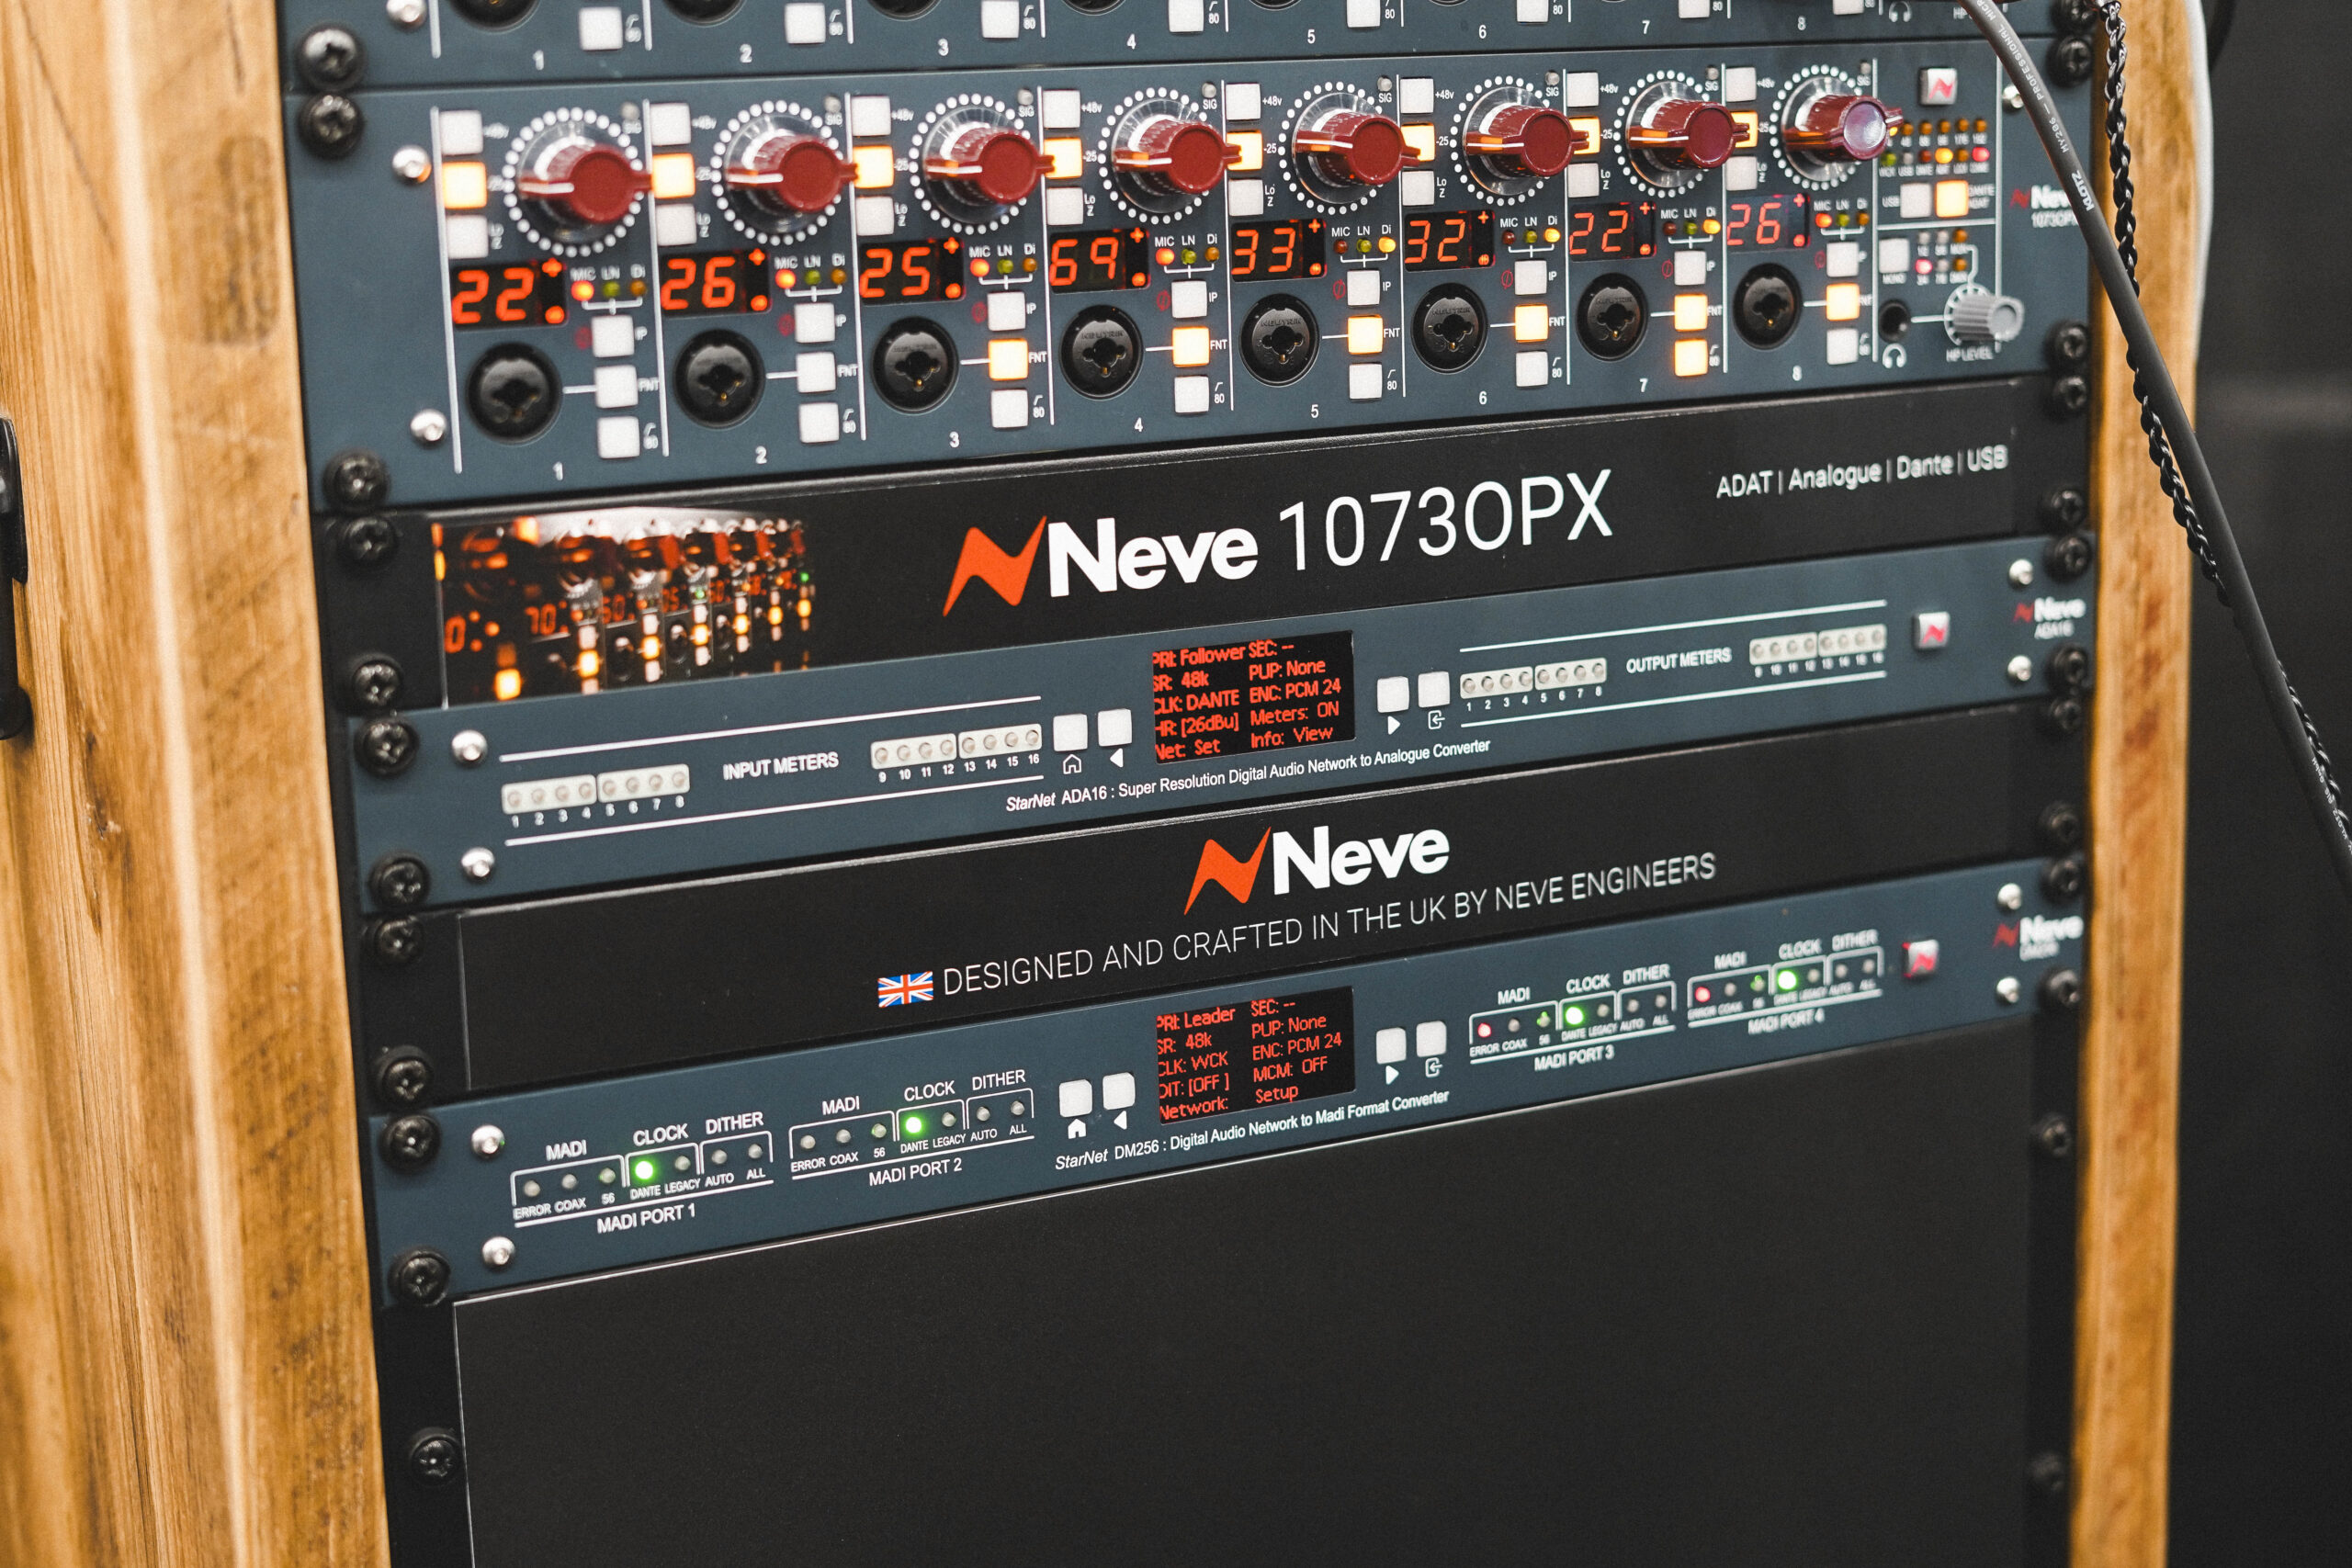
Task: Select 'CLK: DANTE' on the ADA16 display
Action: [x=1195, y=700]
